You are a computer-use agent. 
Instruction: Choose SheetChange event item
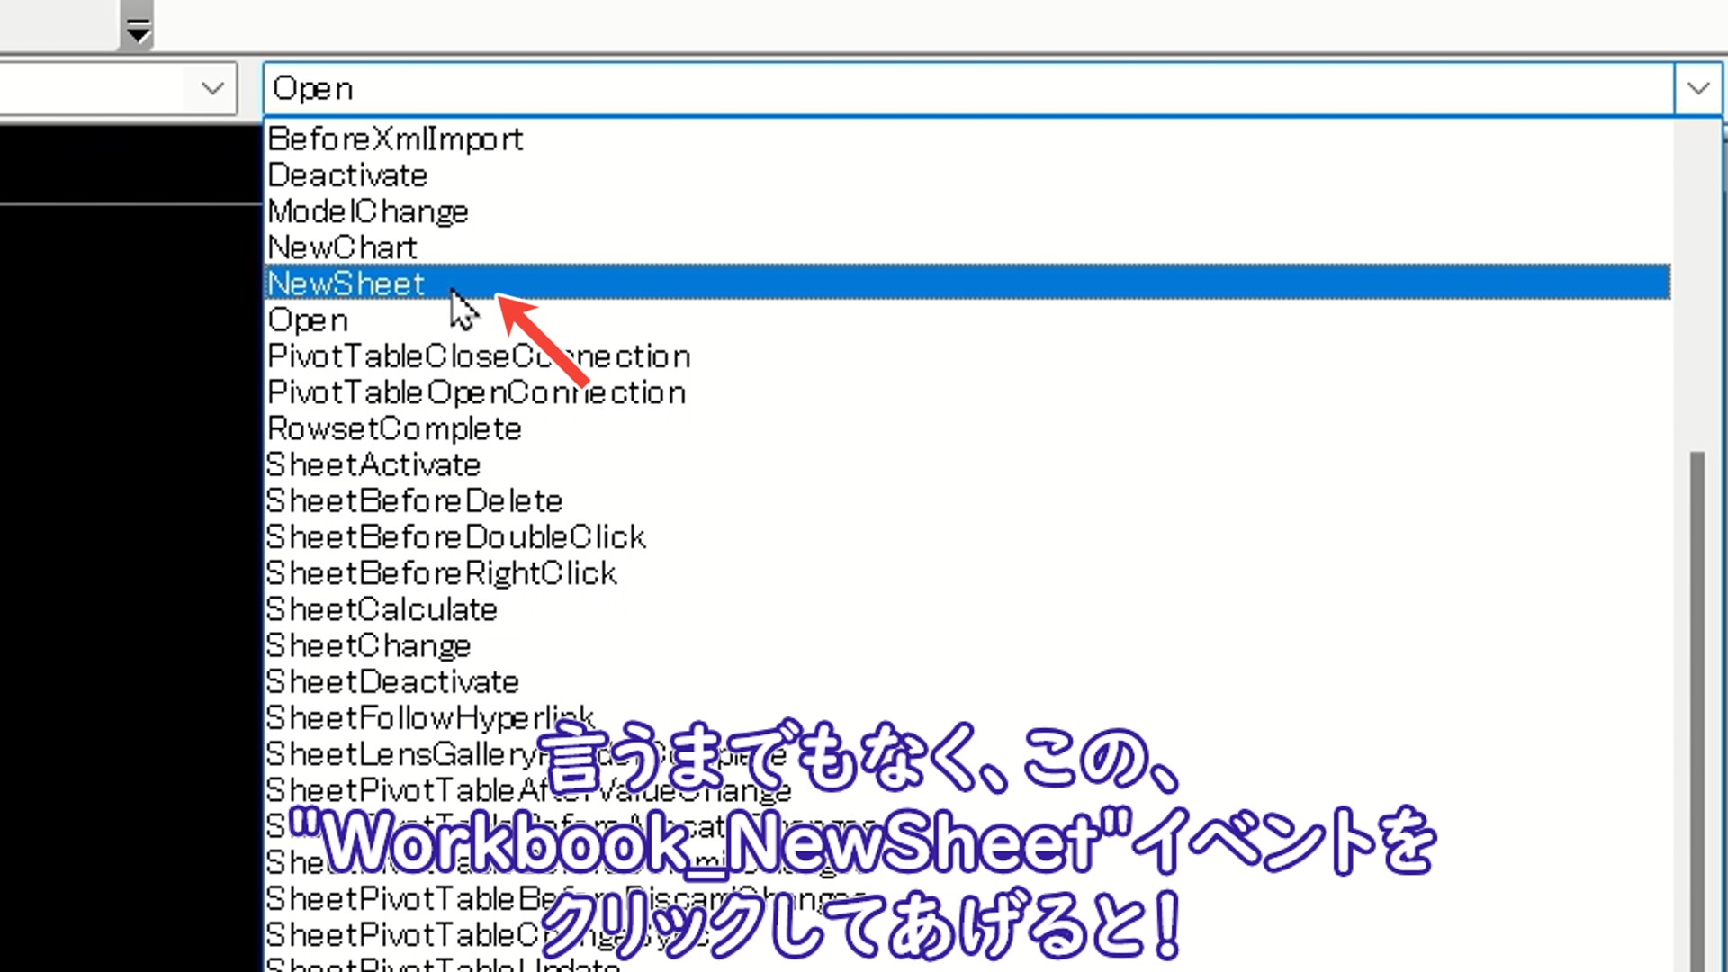[368, 645]
